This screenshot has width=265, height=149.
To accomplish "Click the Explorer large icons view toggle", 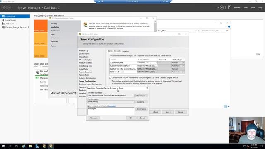I will tap(229, 106).
